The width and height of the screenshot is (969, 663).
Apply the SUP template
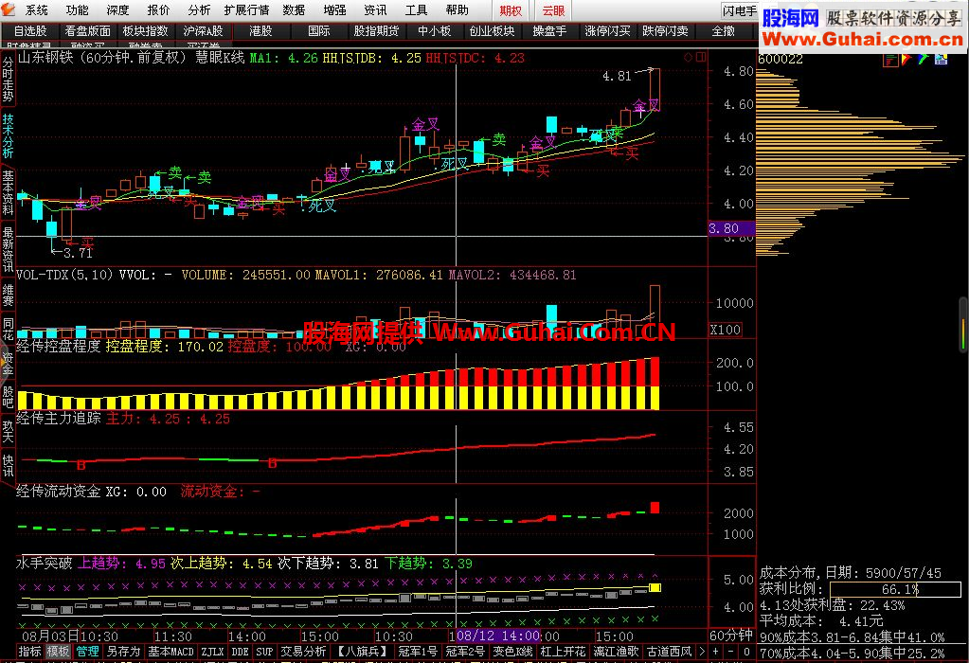tap(264, 652)
